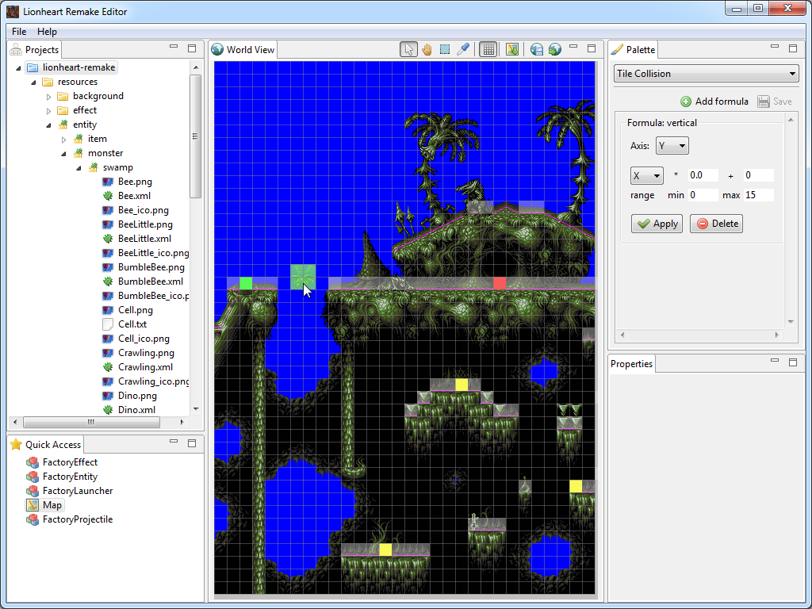Screen dimensions: 812x609
Task: Switch to the Quick Access tab
Action: 45,444
